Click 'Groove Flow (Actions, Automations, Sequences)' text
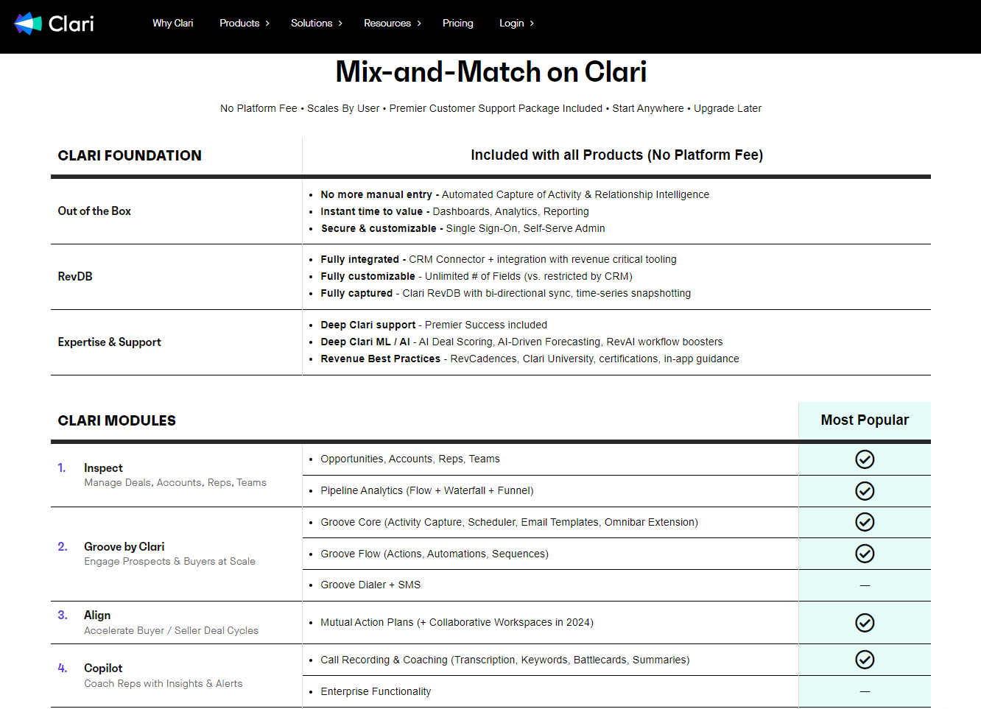The width and height of the screenshot is (981, 709). coord(435,554)
